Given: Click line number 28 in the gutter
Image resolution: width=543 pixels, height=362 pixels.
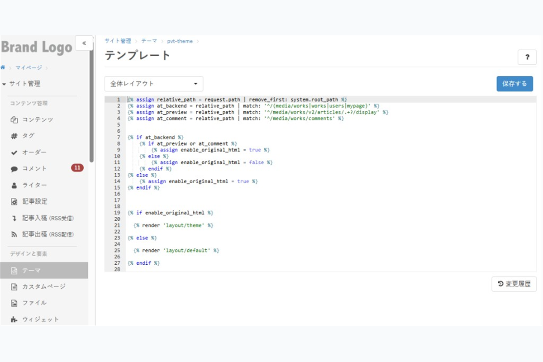Looking at the screenshot, I should pyautogui.click(x=118, y=269).
